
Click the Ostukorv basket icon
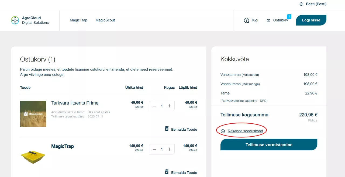[x=268, y=20]
